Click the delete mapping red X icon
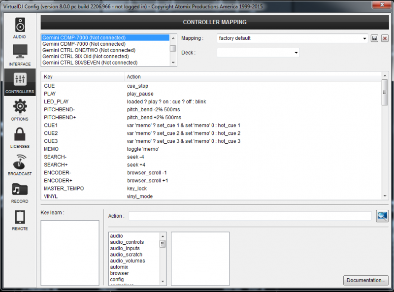This screenshot has height=292, width=394. click(385, 38)
